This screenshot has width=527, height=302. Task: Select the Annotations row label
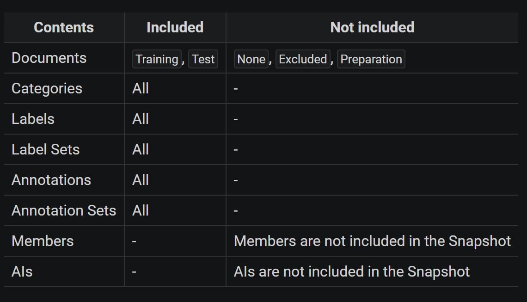click(51, 180)
